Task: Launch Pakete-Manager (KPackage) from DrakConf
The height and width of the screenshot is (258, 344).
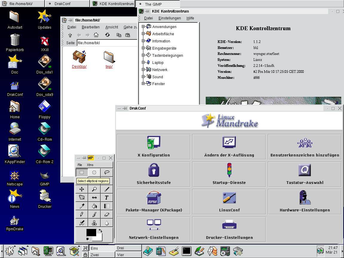Action: pyautogui.click(x=153, y=202)
